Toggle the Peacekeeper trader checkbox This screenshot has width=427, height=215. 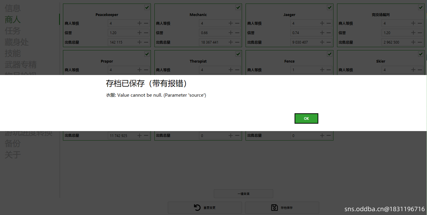click(x=147, y=7)
